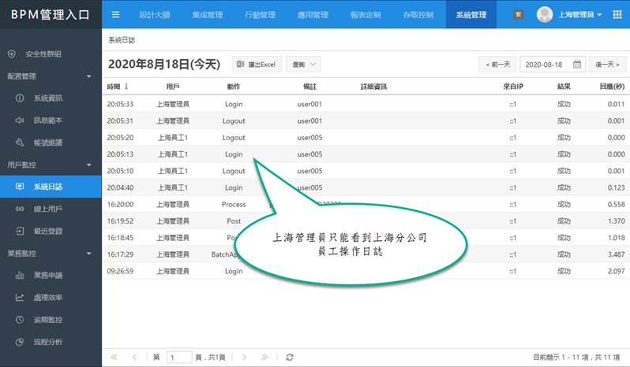Open 處理效率 line chart icon
The height and width of the screenshot is (367, 630).
[x=20, y=297]
